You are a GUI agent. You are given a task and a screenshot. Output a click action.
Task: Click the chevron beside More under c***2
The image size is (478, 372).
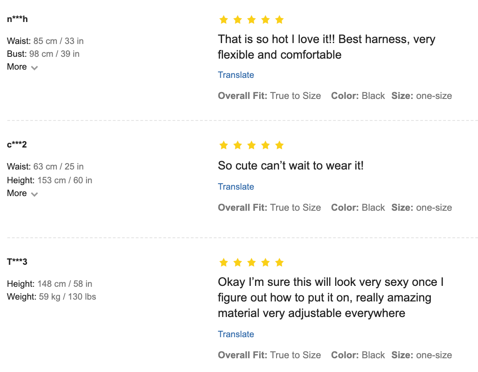[x=34, y=194]
